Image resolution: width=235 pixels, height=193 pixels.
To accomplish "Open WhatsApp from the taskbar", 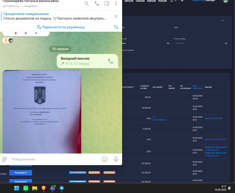I will [26, 188].
